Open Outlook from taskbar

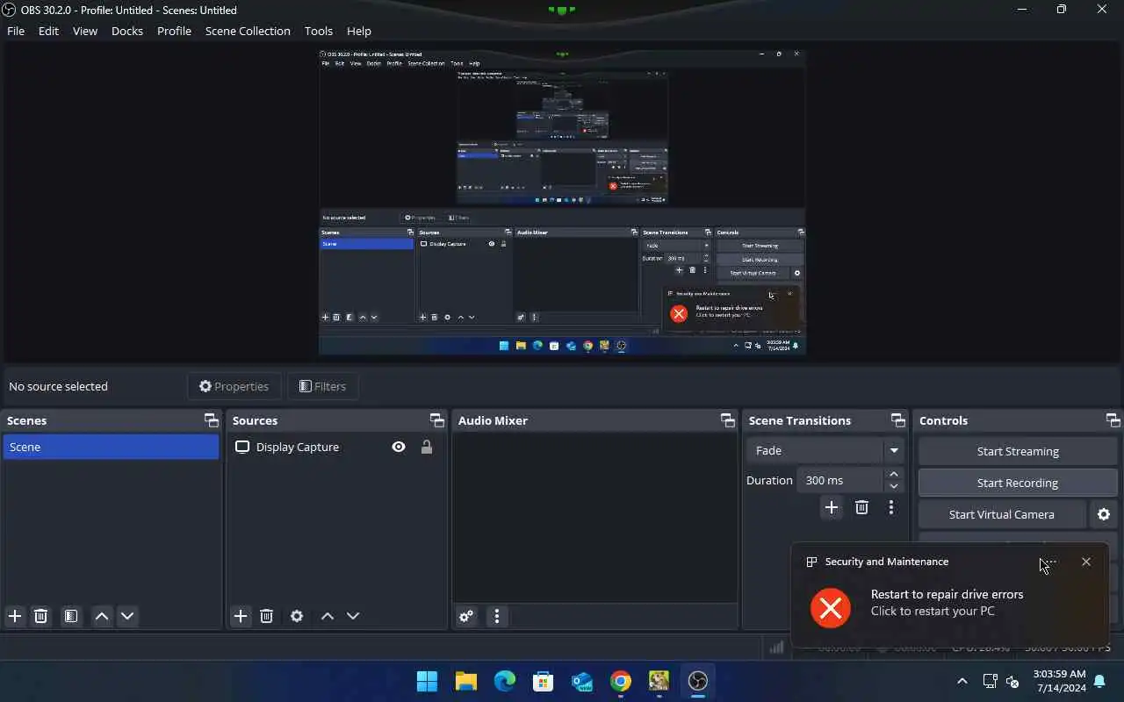[x=582, y=681]
